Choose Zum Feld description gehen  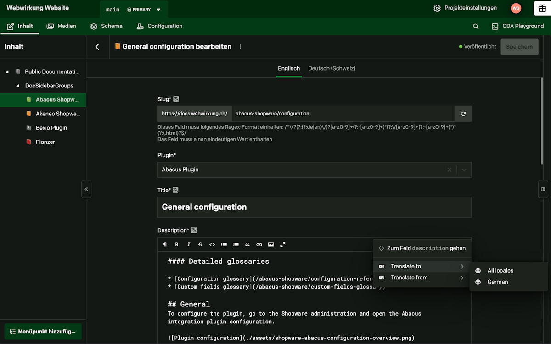click(x=422, y=248)
